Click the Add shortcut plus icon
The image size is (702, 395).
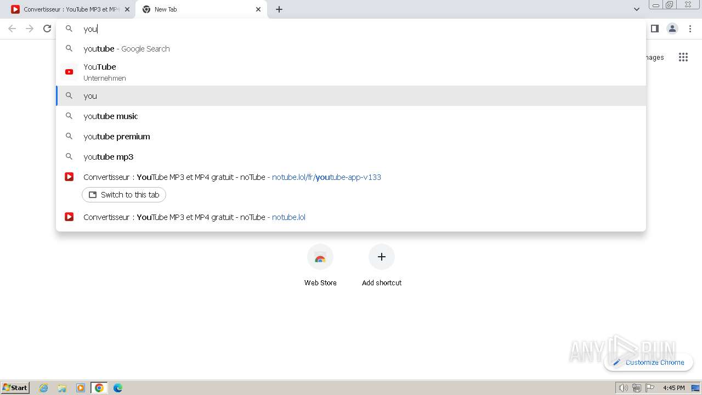coord(382,257)
